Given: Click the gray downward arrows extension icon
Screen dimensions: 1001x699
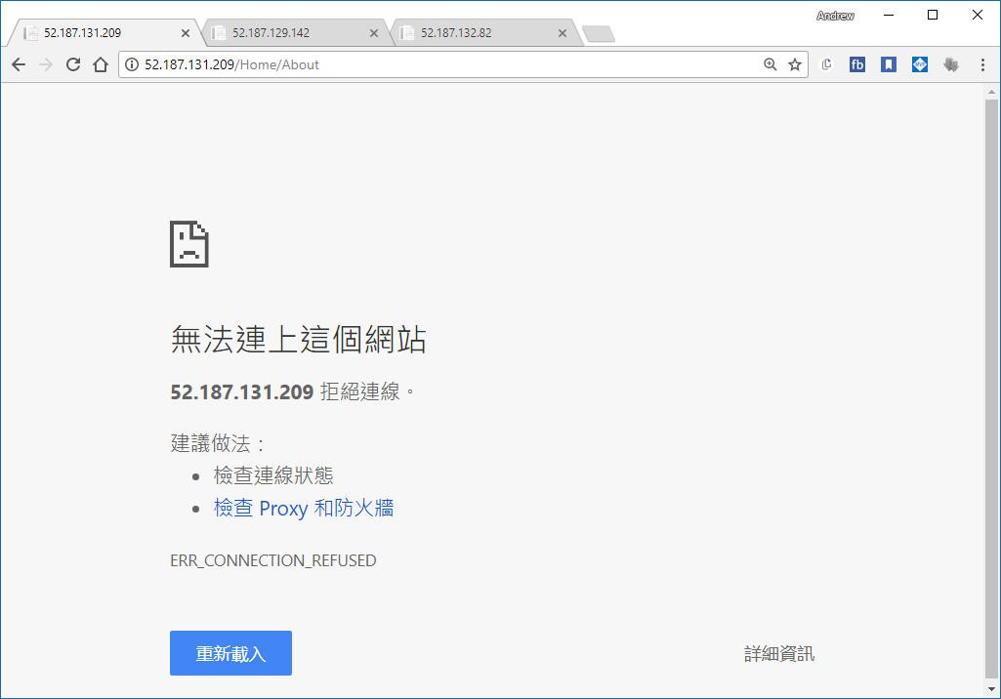Looking at the screenshot, I should pyautogui.click(x=951, y=64).
